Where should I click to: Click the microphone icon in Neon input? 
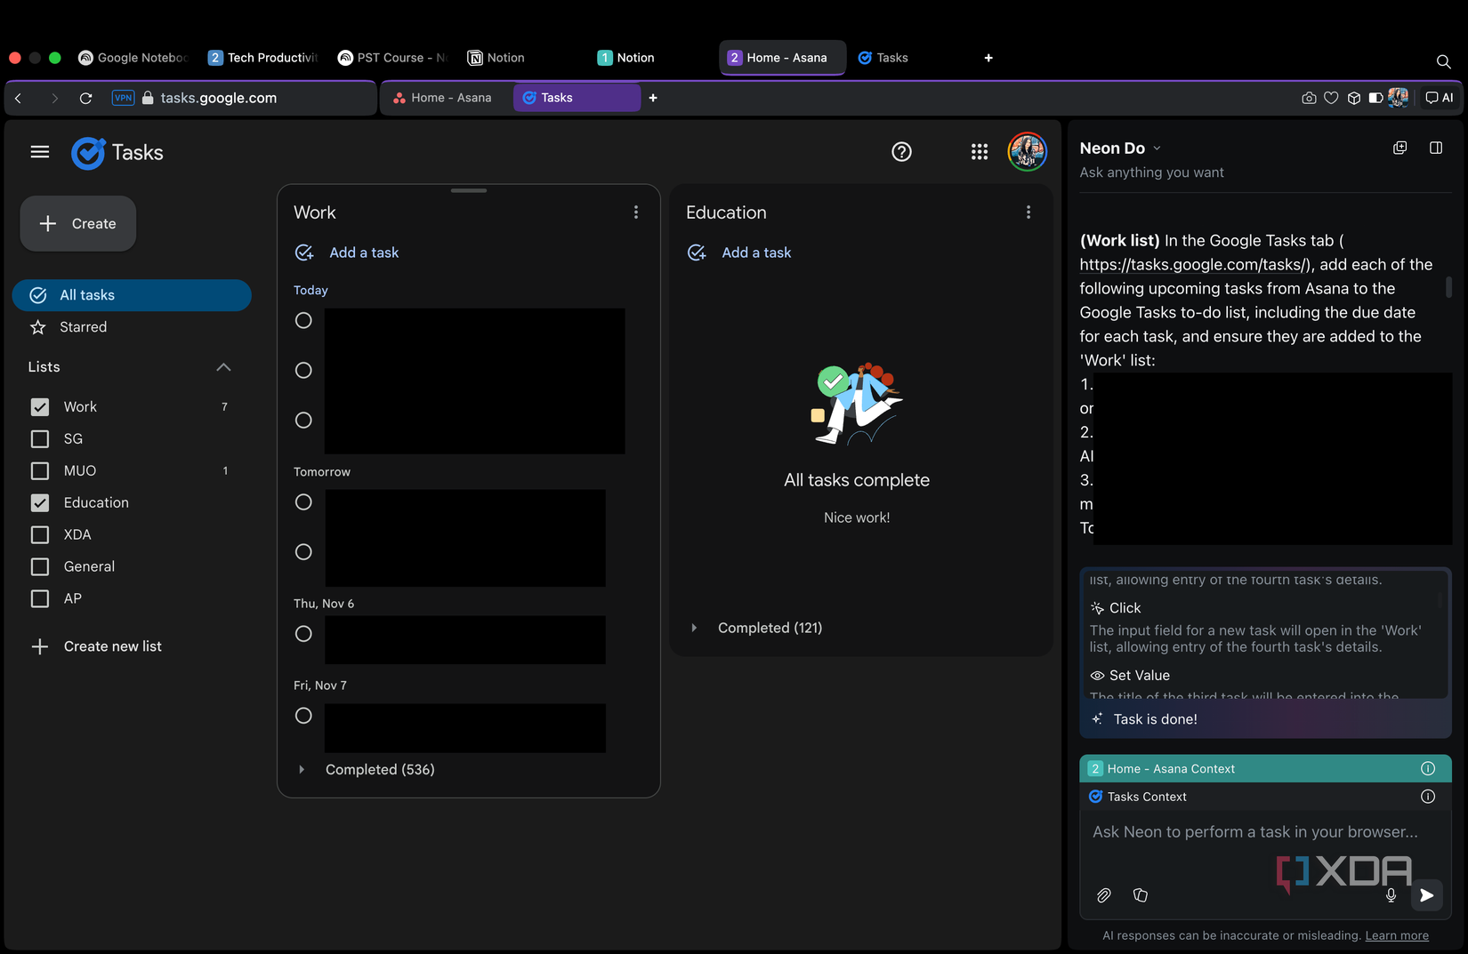(x=1391, y=895)
